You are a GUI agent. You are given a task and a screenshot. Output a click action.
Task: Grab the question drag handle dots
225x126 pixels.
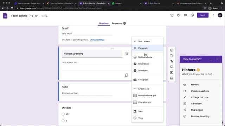[x=112, y=48]
